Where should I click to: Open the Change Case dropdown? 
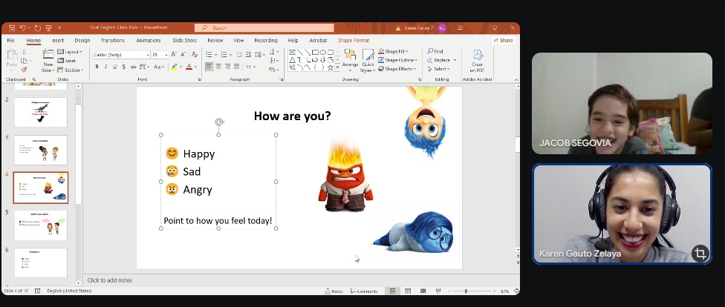[159, 67]
